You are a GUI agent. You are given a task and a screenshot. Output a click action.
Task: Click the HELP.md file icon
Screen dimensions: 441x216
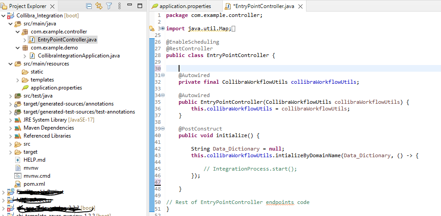point(18,160)
